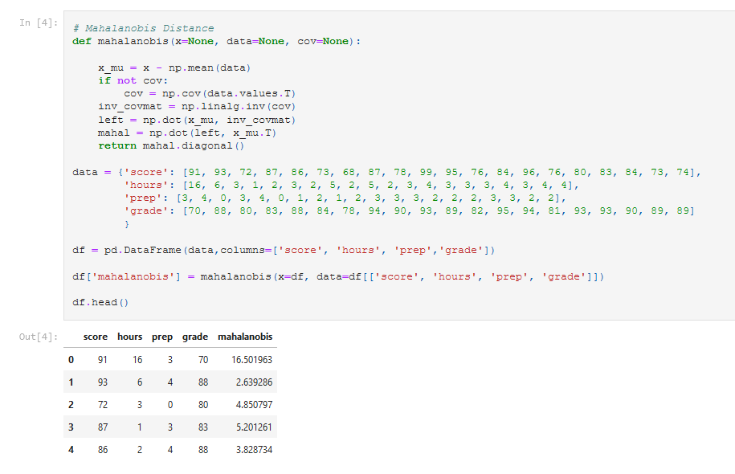Select the score column header
Image resolution: width=735 pixels, height=474 pixels.
(x=95, y=337)
